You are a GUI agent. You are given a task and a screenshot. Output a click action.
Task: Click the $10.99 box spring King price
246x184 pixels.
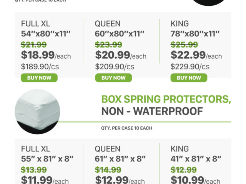point(187,180)
